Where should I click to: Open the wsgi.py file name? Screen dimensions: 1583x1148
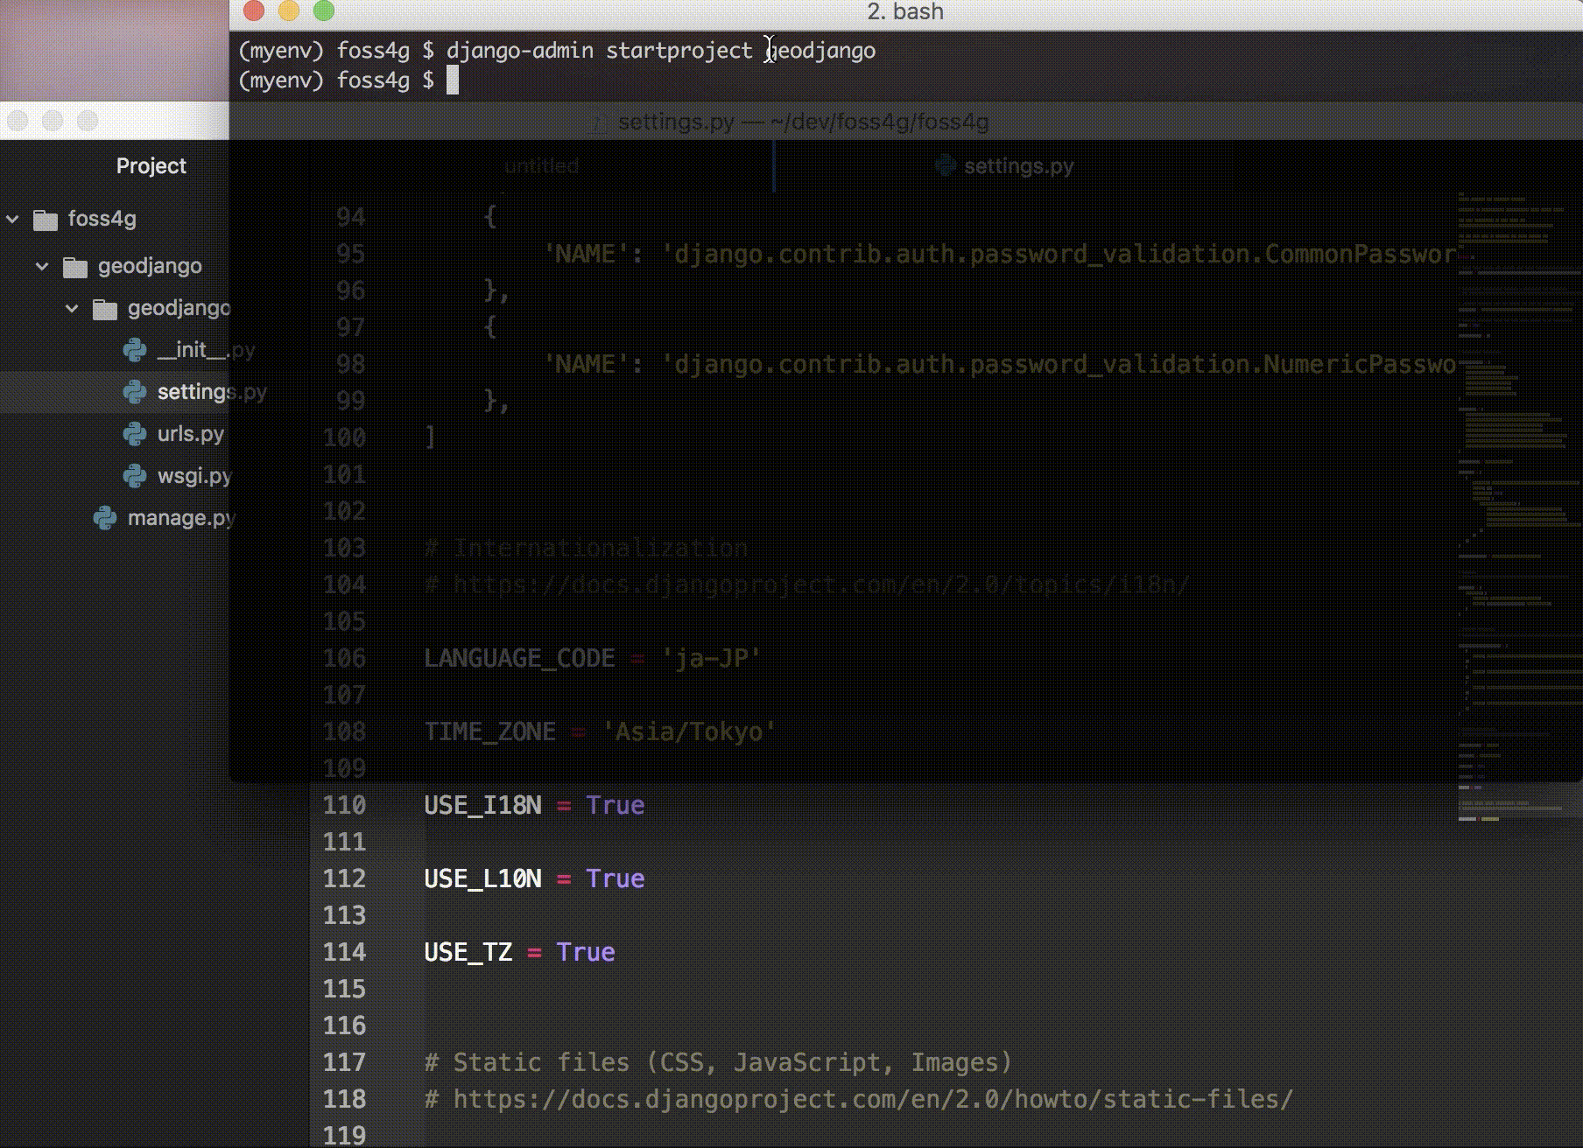point(194,476)
